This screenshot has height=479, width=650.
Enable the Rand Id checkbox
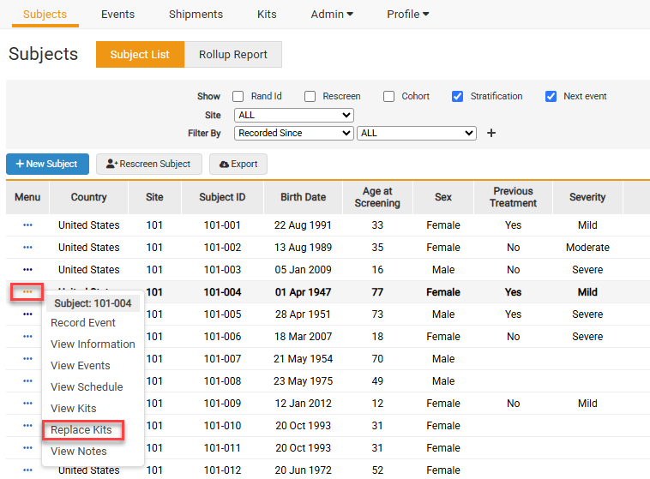(238, 97)
